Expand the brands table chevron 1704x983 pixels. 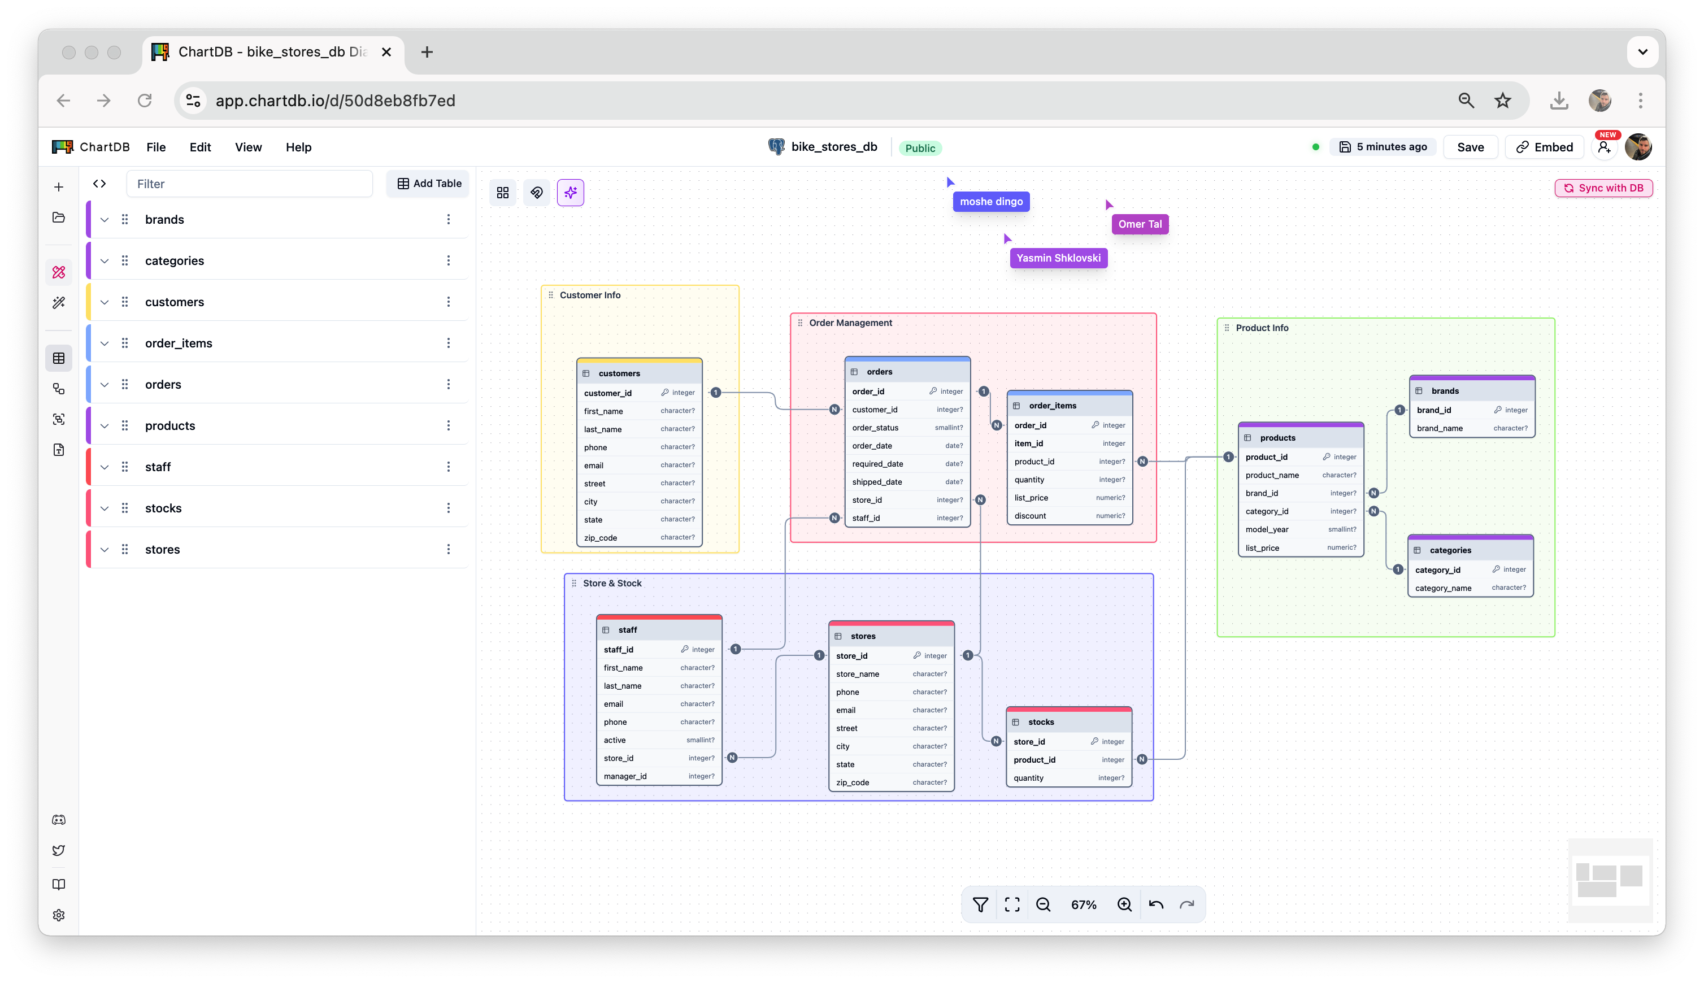[105, 220]
